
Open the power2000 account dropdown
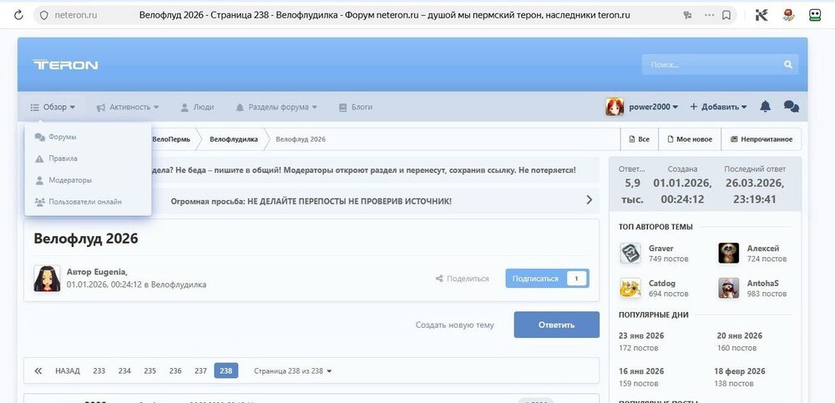[654, 107]
